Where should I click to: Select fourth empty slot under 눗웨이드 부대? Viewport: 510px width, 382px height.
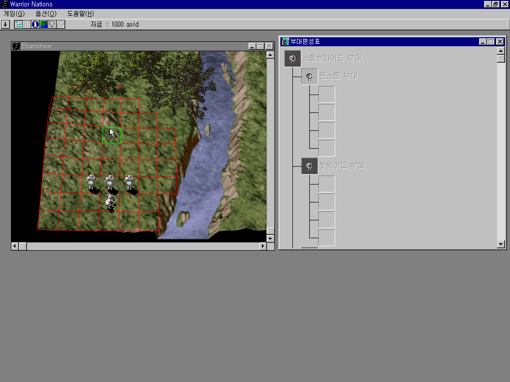click(x=327, y=238)
